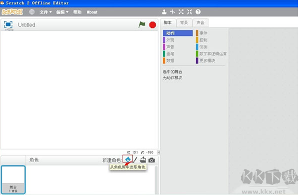Select the duplicate stamp tool
299x195 pixels.
[164, 12]
